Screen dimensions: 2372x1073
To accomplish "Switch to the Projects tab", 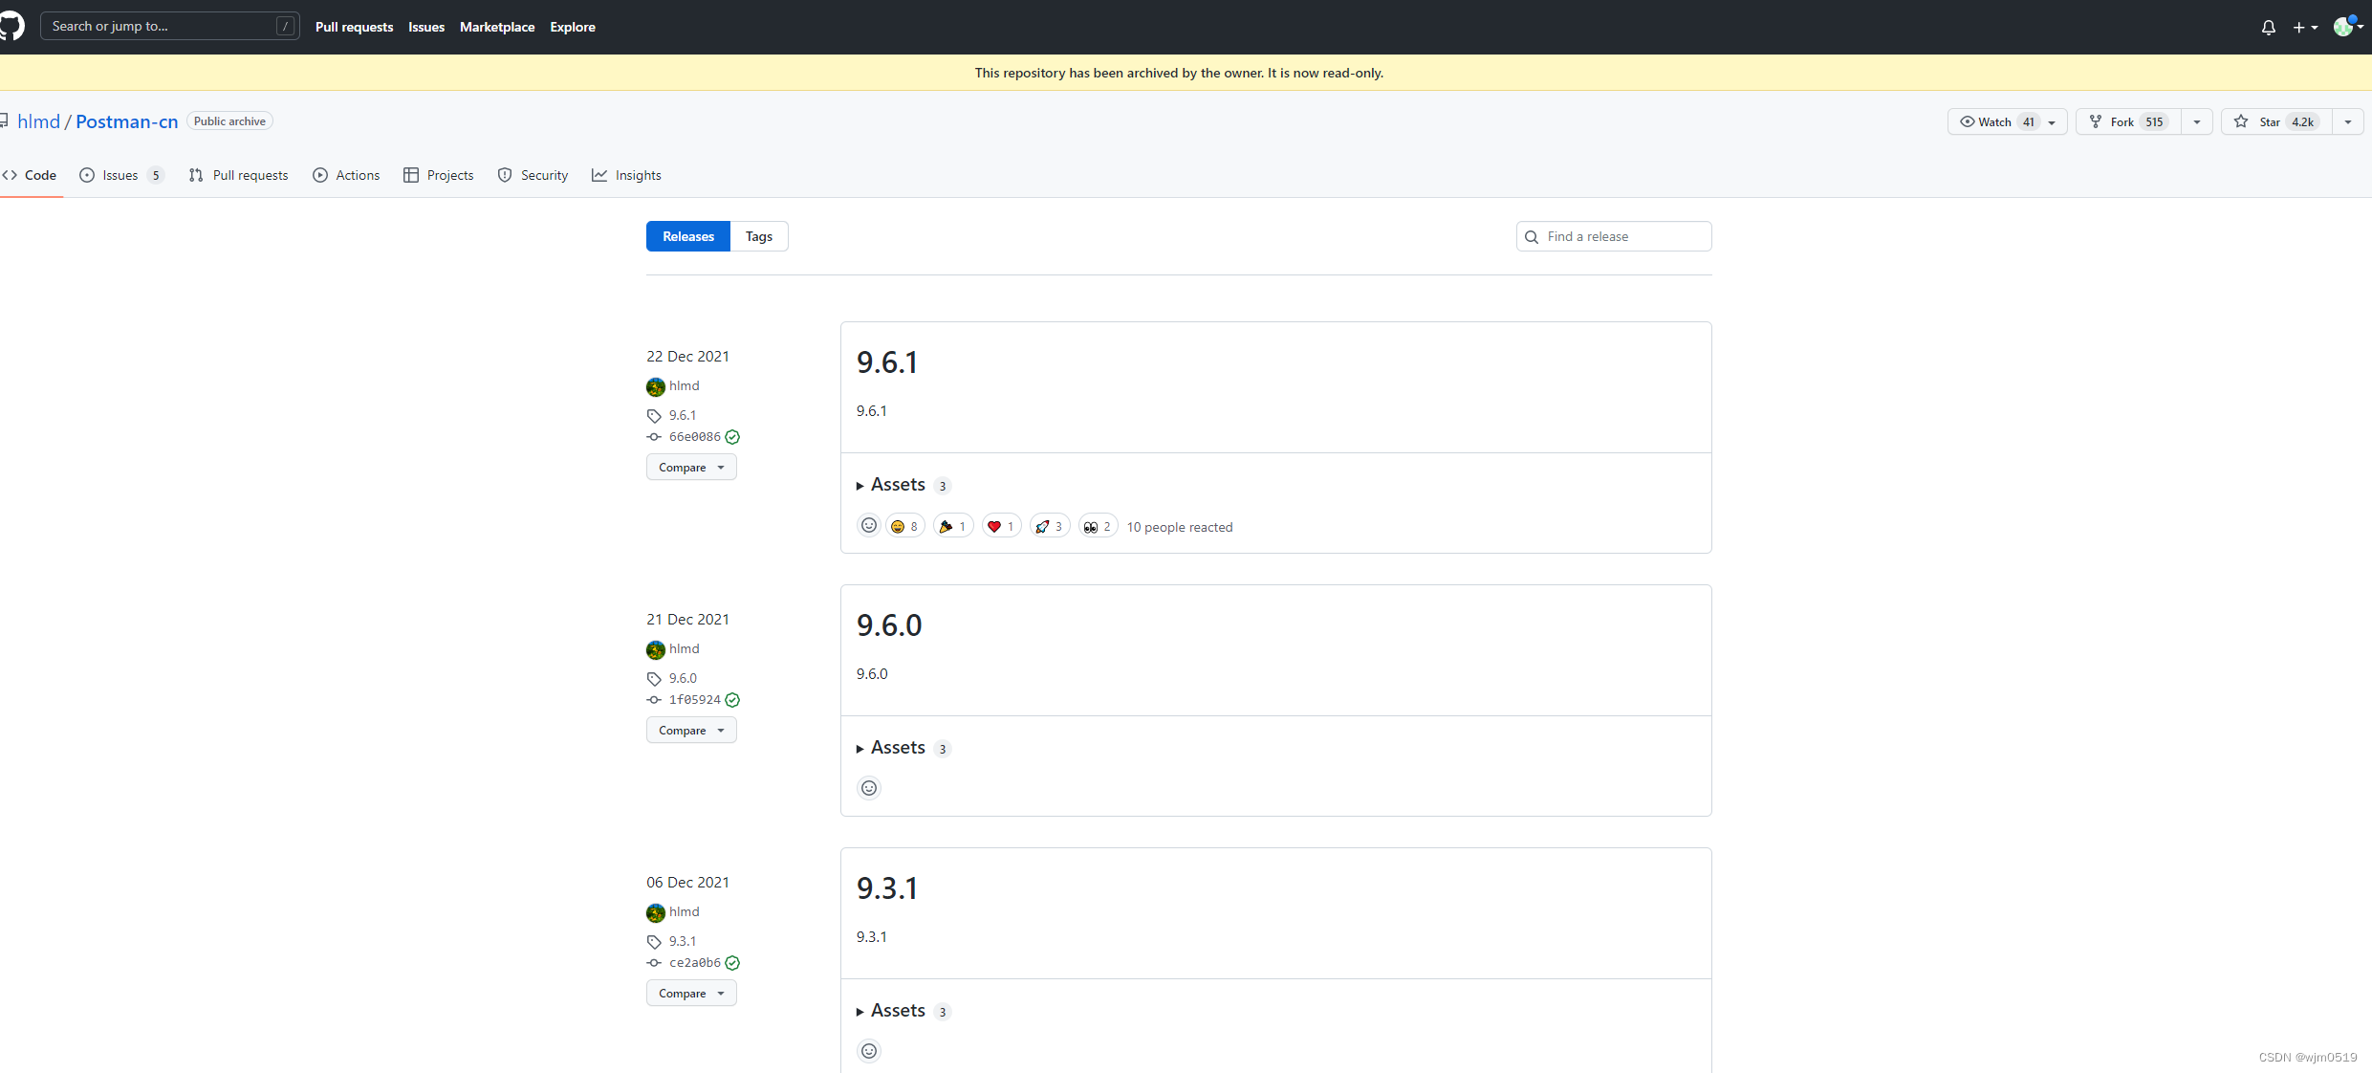I will pyautogui.click(x=439, y=175).
